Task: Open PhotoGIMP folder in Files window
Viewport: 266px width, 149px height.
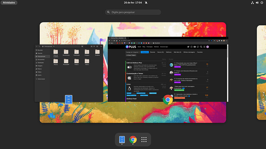Action: pyautogui.click(x=66, y=62)
